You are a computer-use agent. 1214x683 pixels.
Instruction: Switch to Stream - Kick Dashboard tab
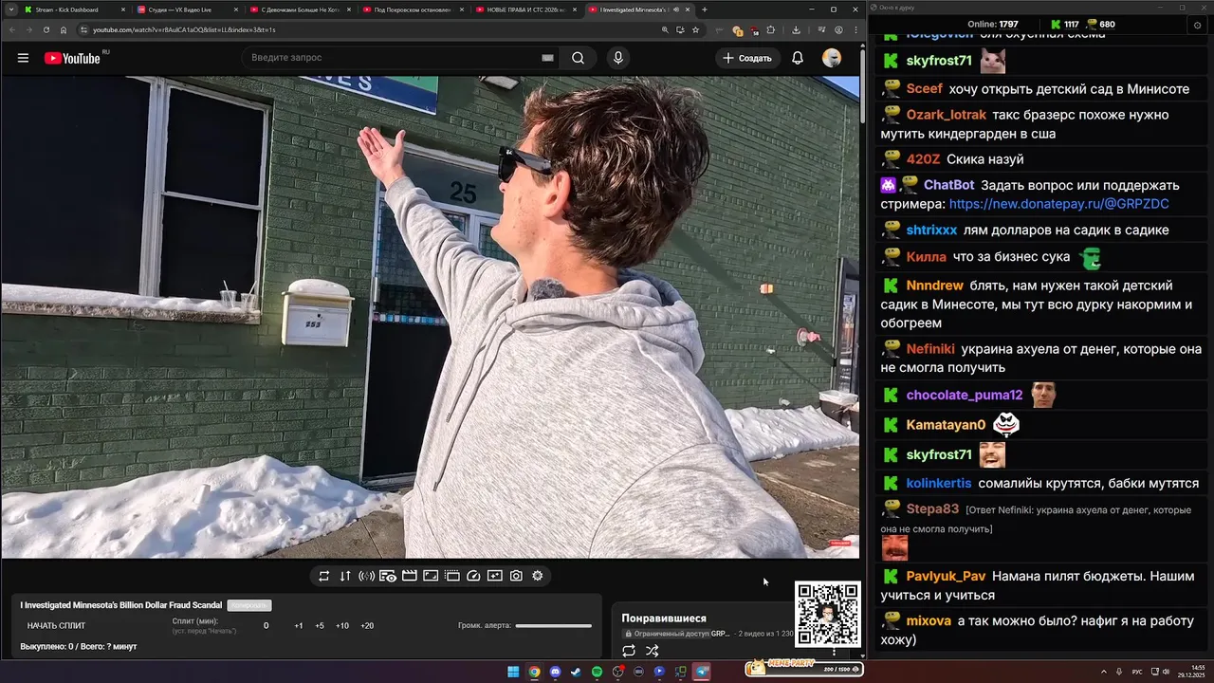(x=76, y=9)
